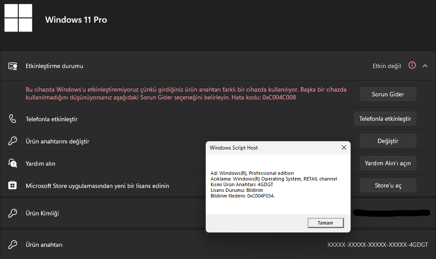Click the masked product key text
Viewport: 436px width, 259px height.
(378, 245)
